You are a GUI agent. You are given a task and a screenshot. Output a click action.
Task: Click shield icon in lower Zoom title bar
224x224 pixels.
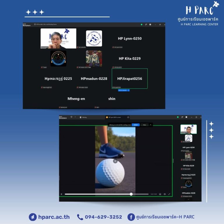pyautogui.click(x=71, y=117)
